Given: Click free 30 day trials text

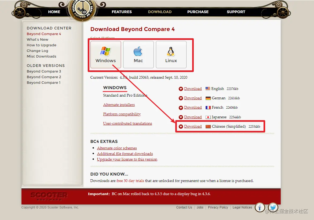Looking at the screenshot, I should pyautogui.click(x=130, y=181).
